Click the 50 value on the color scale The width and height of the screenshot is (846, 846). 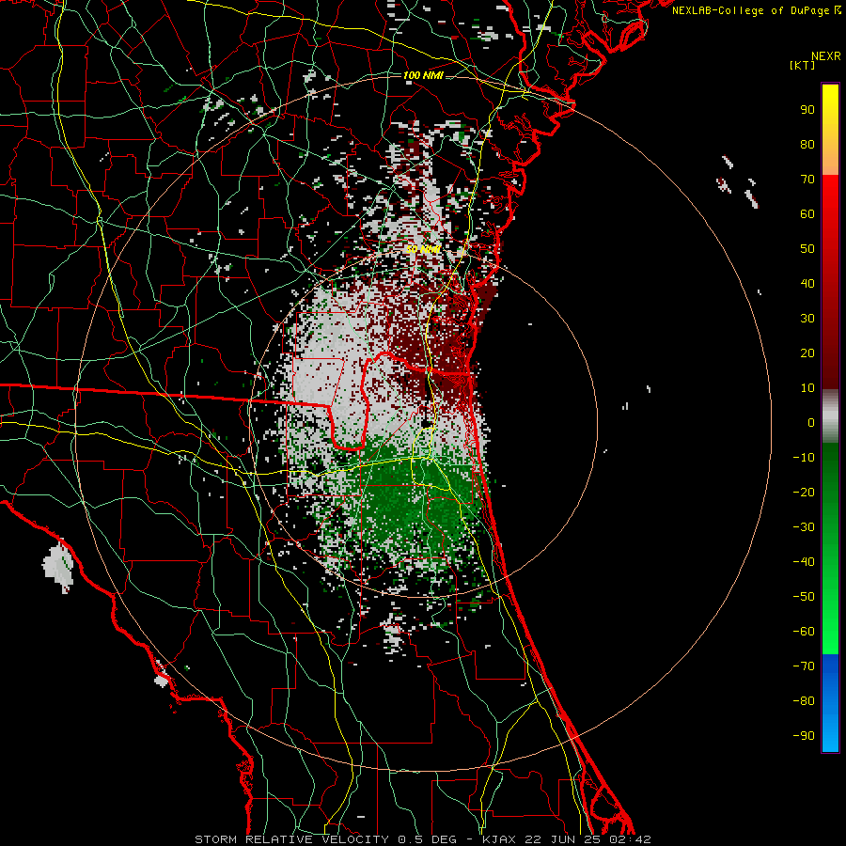point(807,249)
